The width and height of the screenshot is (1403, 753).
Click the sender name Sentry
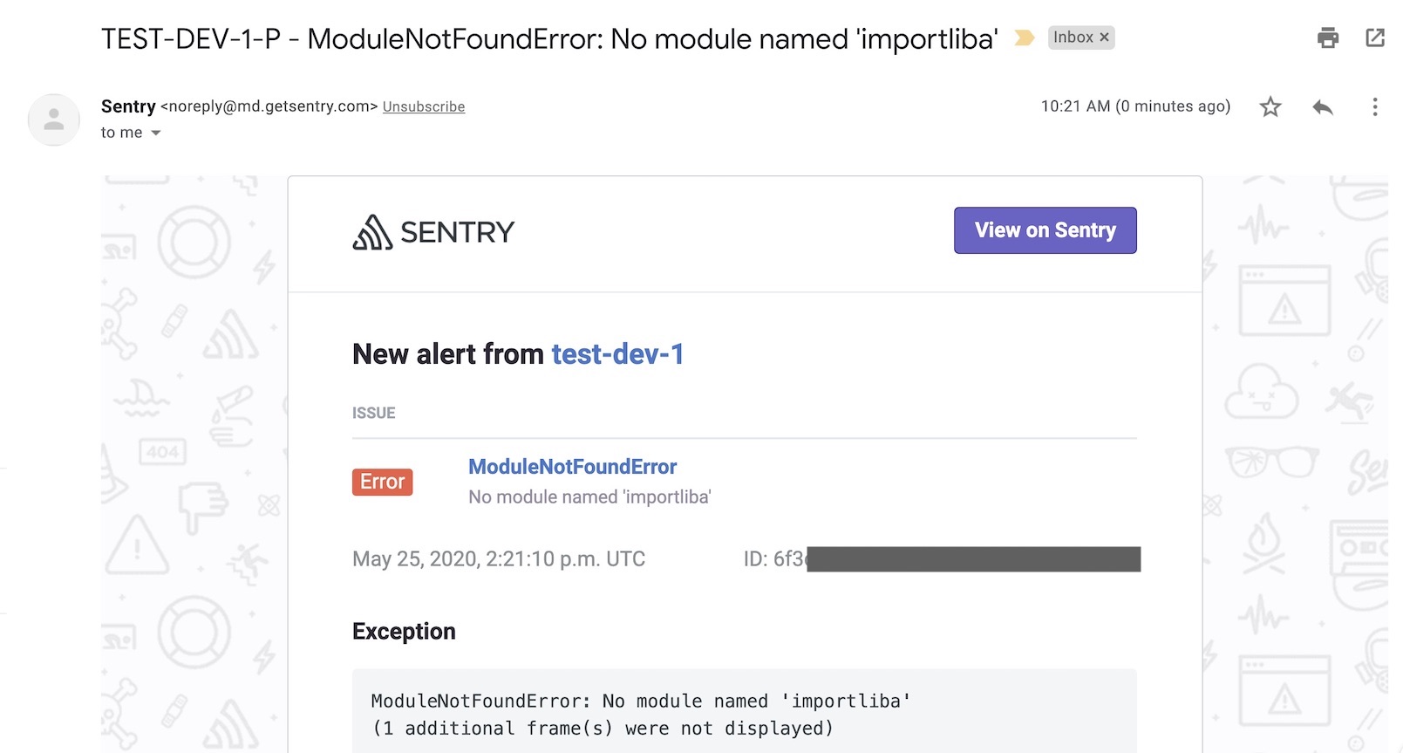(128, 106)
